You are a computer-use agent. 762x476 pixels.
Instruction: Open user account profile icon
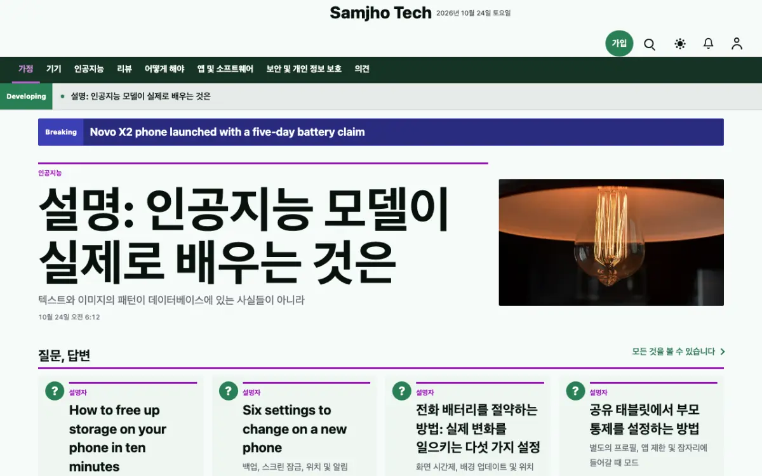[x=737, y=44]
